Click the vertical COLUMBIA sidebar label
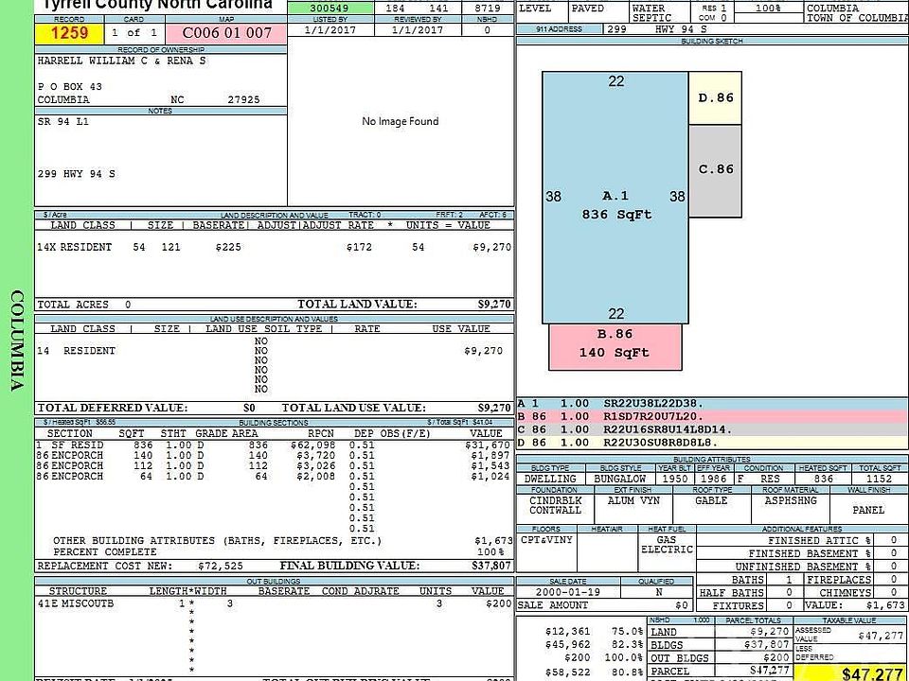Screen dimensions: 909x681 click(16, 340)
